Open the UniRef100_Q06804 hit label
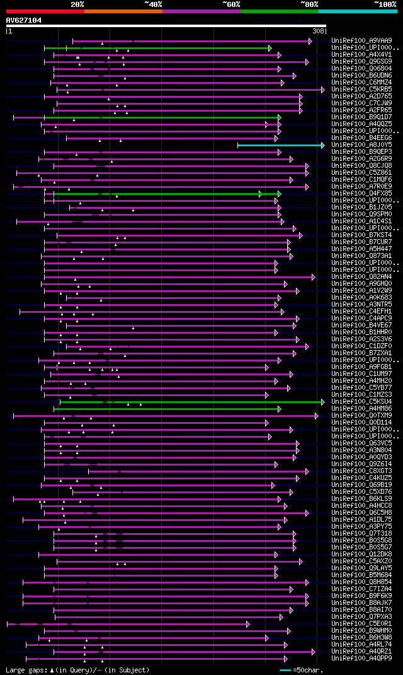Screen dimensions: 403x675 coord(361,69)
